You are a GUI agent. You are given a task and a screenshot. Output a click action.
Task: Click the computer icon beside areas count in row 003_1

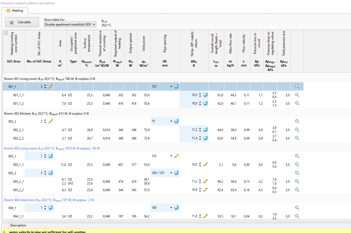click(x=51, y=156)
